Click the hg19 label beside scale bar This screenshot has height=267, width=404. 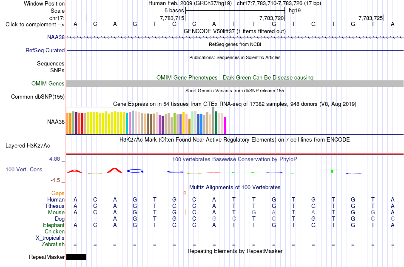tap(295, 11)
